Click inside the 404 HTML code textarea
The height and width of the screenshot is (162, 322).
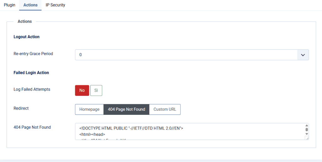pyautogui.click(x=189, y=131)
